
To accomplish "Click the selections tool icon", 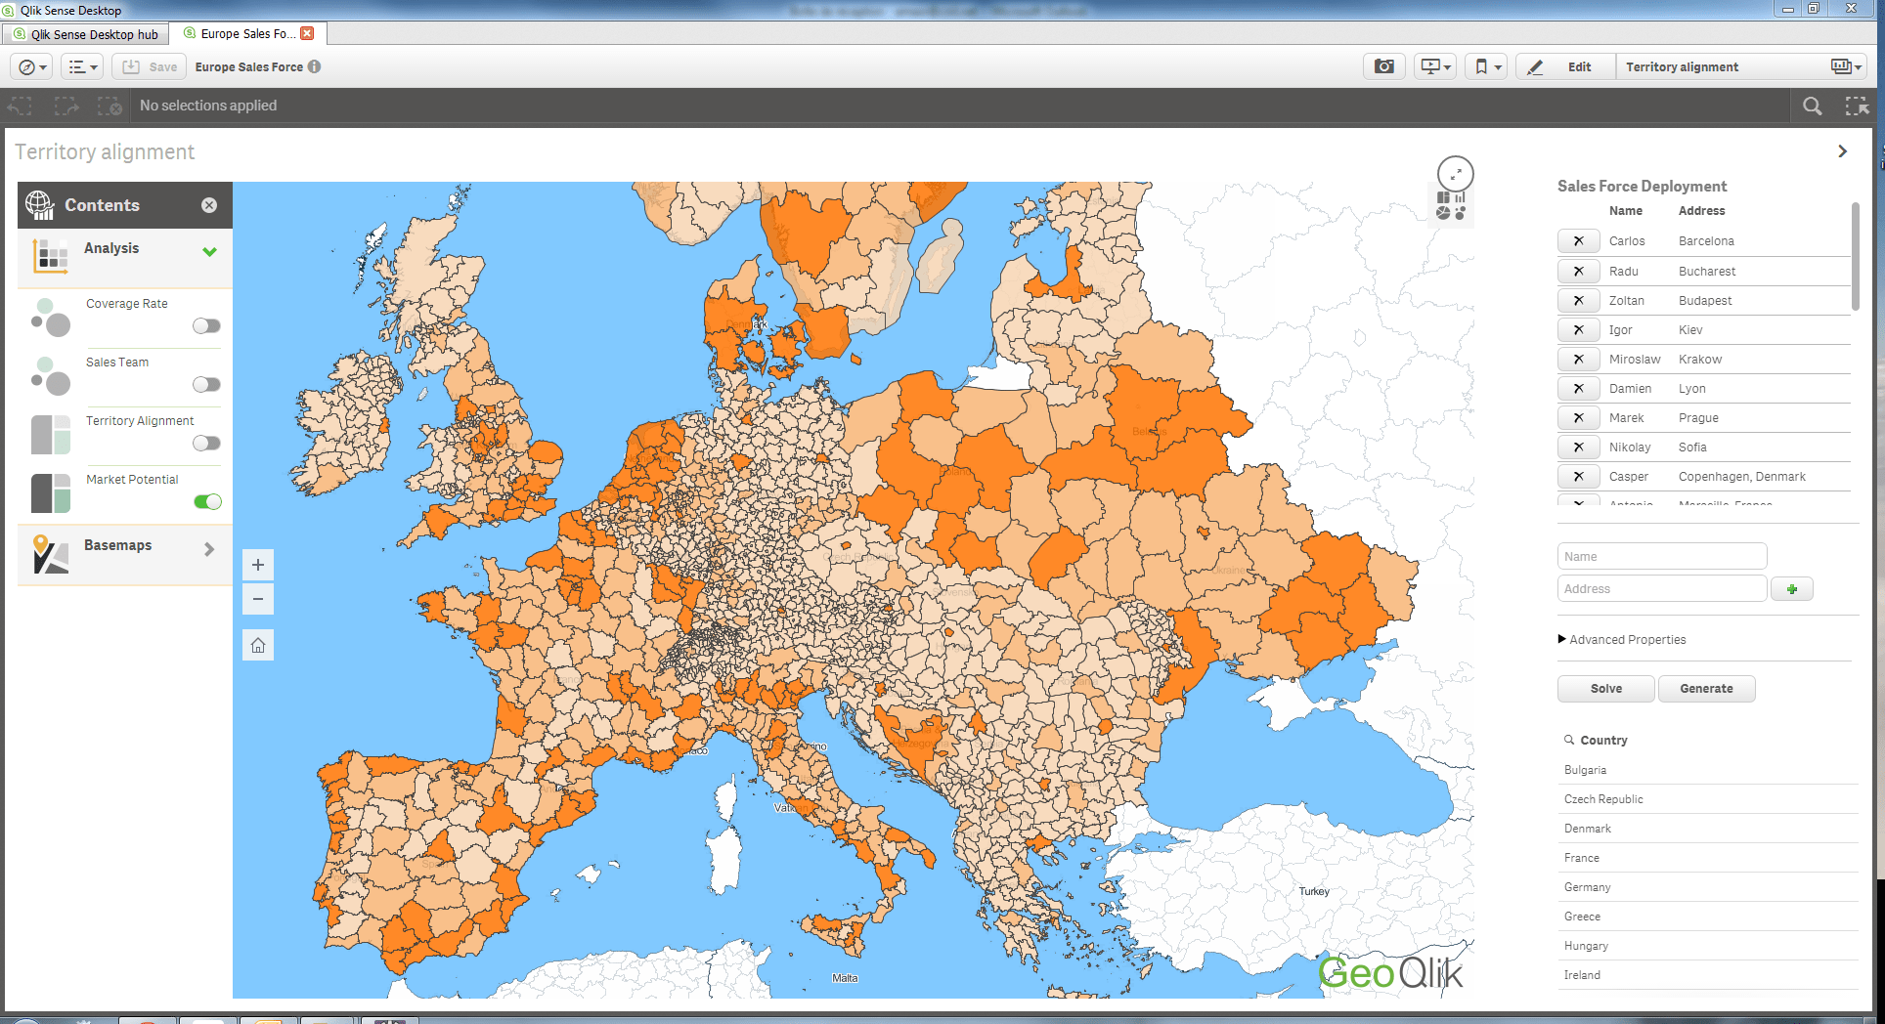I will tap(1857, 106).
